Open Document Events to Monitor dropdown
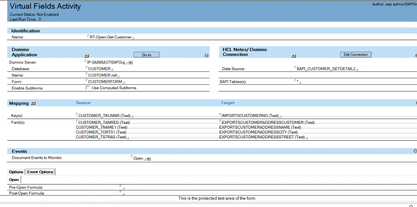The image size is (417, 207). point(149,159)
